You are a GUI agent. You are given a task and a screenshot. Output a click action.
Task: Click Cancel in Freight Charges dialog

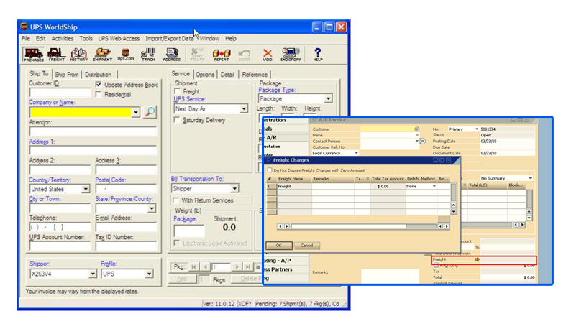pos(306,246)
